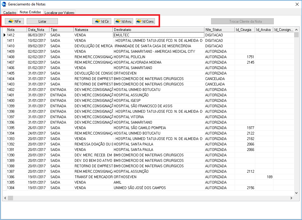Click the horizontal scrollbar right arrow
The image size is (302, 220).
(291, 198)
